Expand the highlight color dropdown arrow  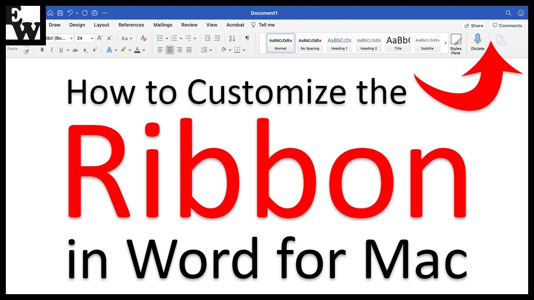130,50
